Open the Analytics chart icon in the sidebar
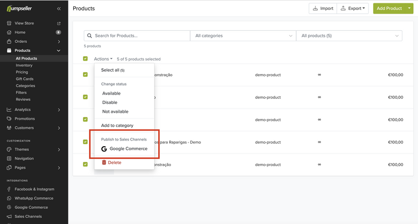The height and width of the screenshot is (224, 418). click(9, 110)
